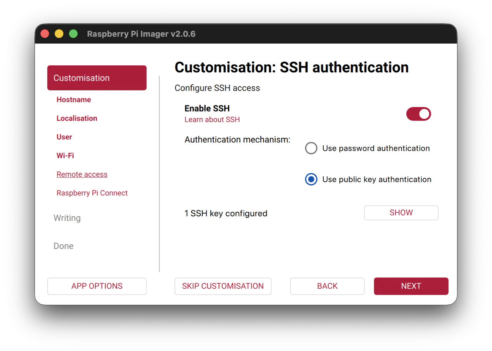Open the Learn about SSH link
This screenshot has width=492, height=351.
coord(212,119)
